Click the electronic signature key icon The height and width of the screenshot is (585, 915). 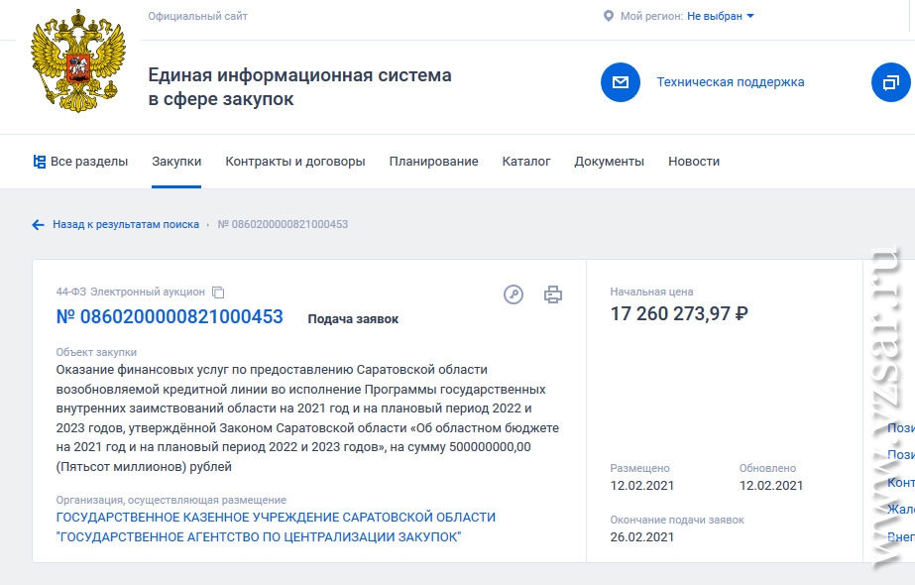(514, 294)
